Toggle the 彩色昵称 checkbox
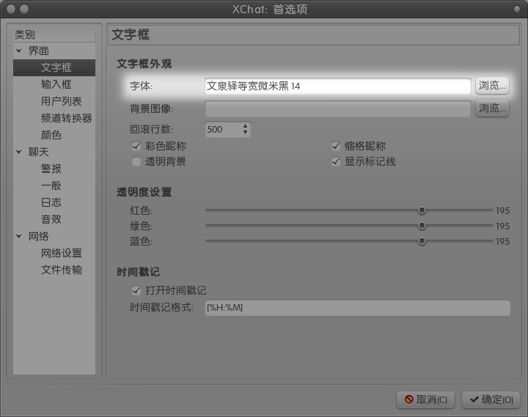Image resolution: width=528 pixels, height=417 pixels. point(136,146)
